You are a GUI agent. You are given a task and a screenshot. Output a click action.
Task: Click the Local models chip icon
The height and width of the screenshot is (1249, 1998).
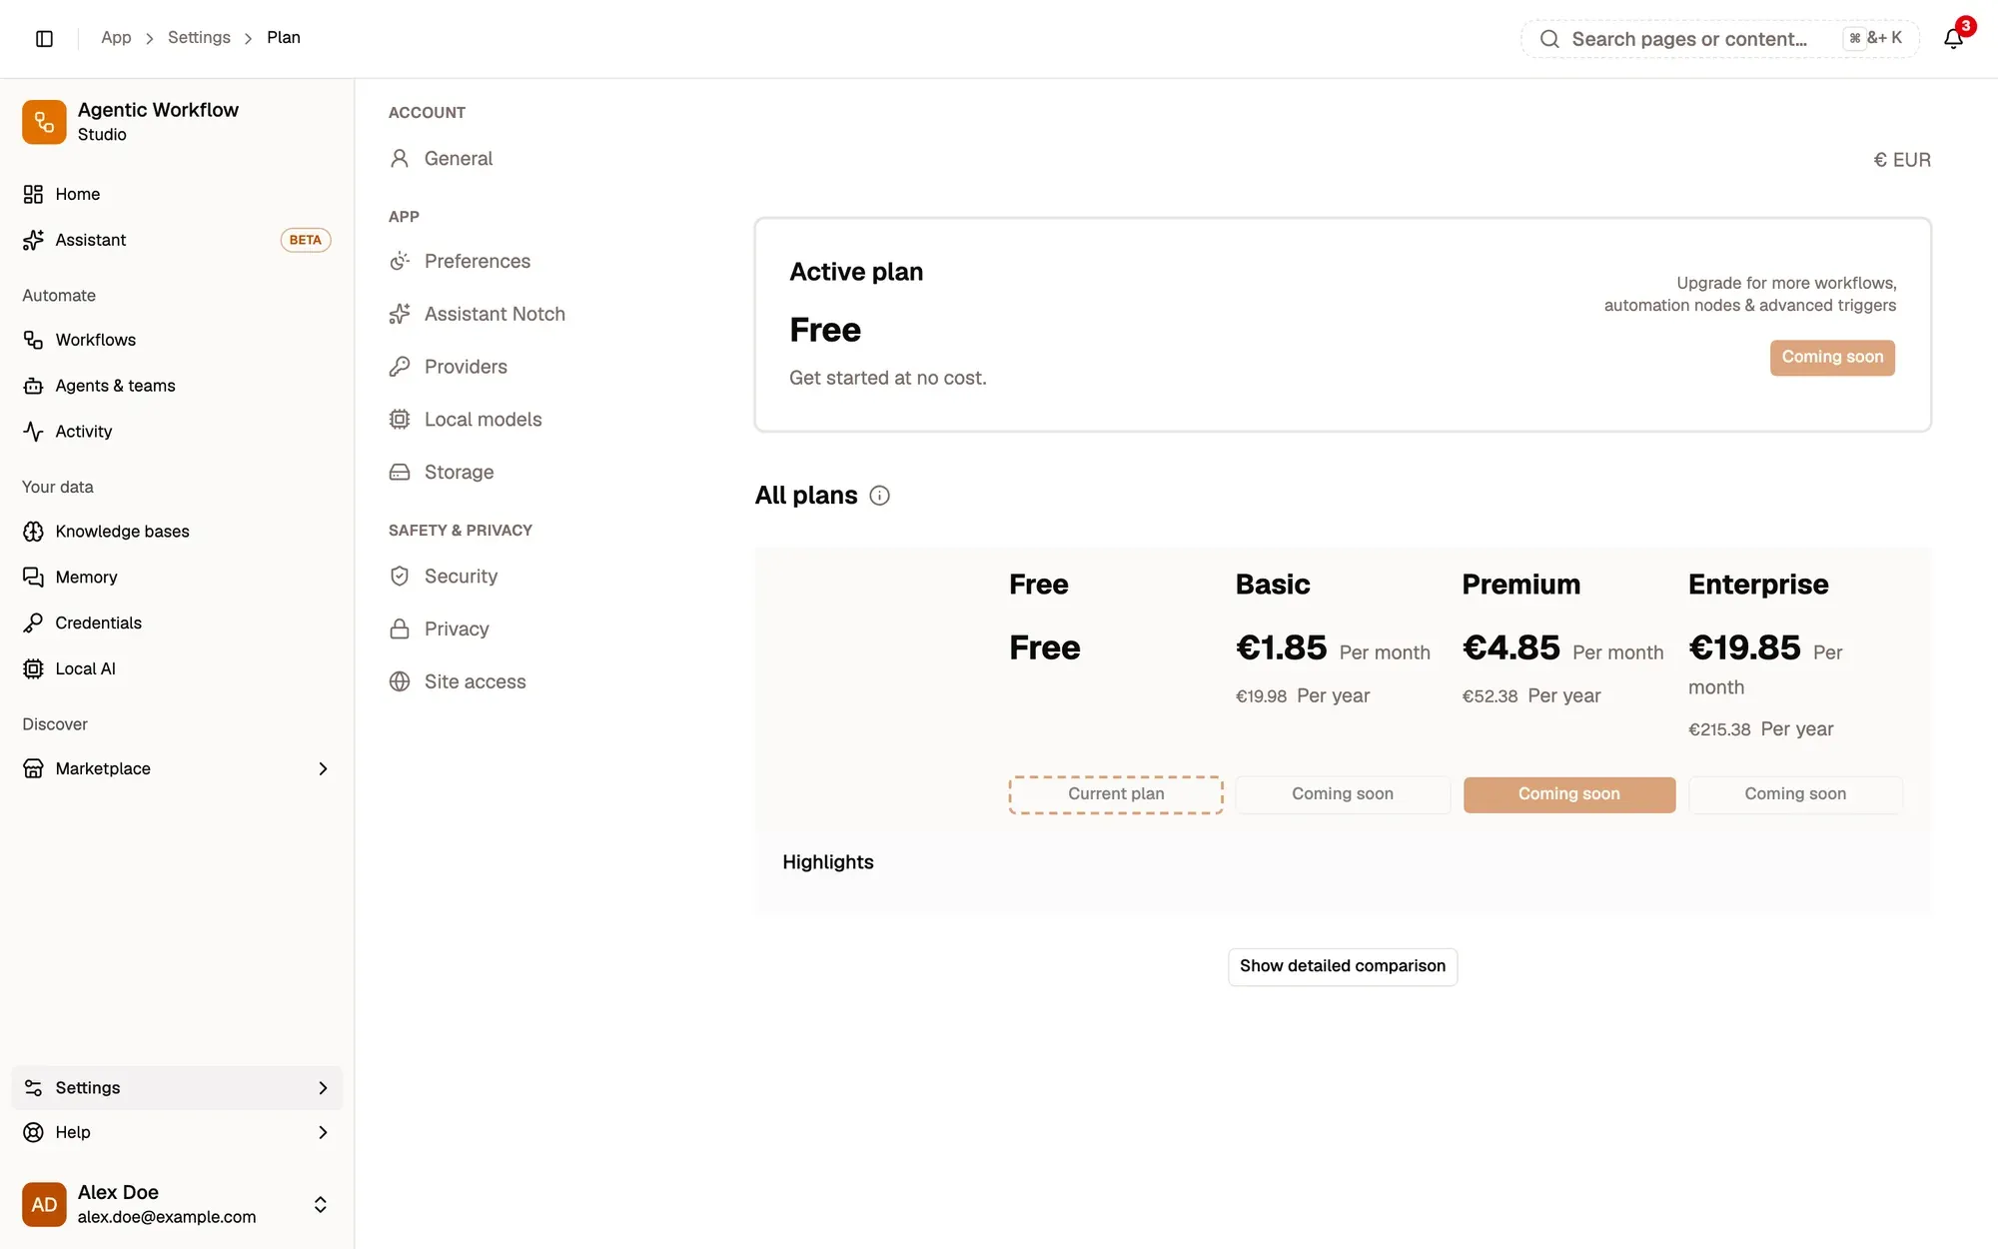click(x=400, y=420)
